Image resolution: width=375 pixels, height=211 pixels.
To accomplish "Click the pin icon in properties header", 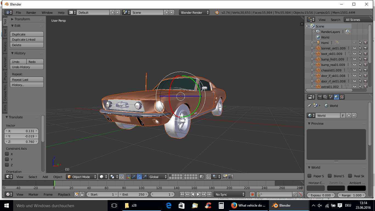I will point(309,105).
